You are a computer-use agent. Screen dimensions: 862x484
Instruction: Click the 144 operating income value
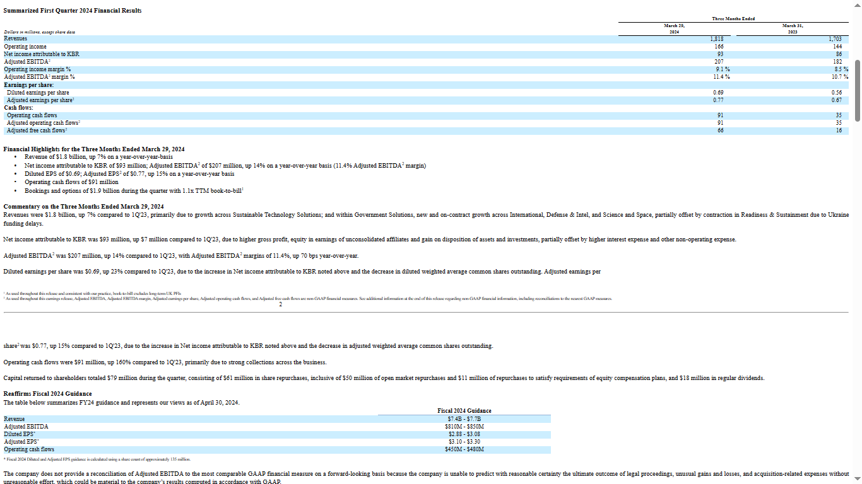coord(837,47)
